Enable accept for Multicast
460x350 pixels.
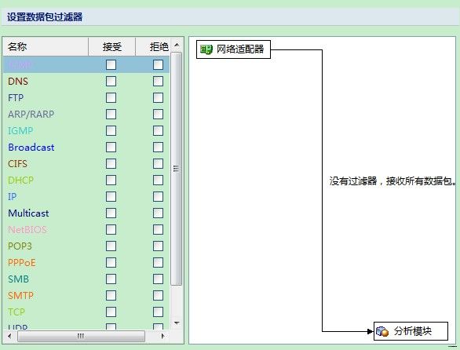(111, 213)
